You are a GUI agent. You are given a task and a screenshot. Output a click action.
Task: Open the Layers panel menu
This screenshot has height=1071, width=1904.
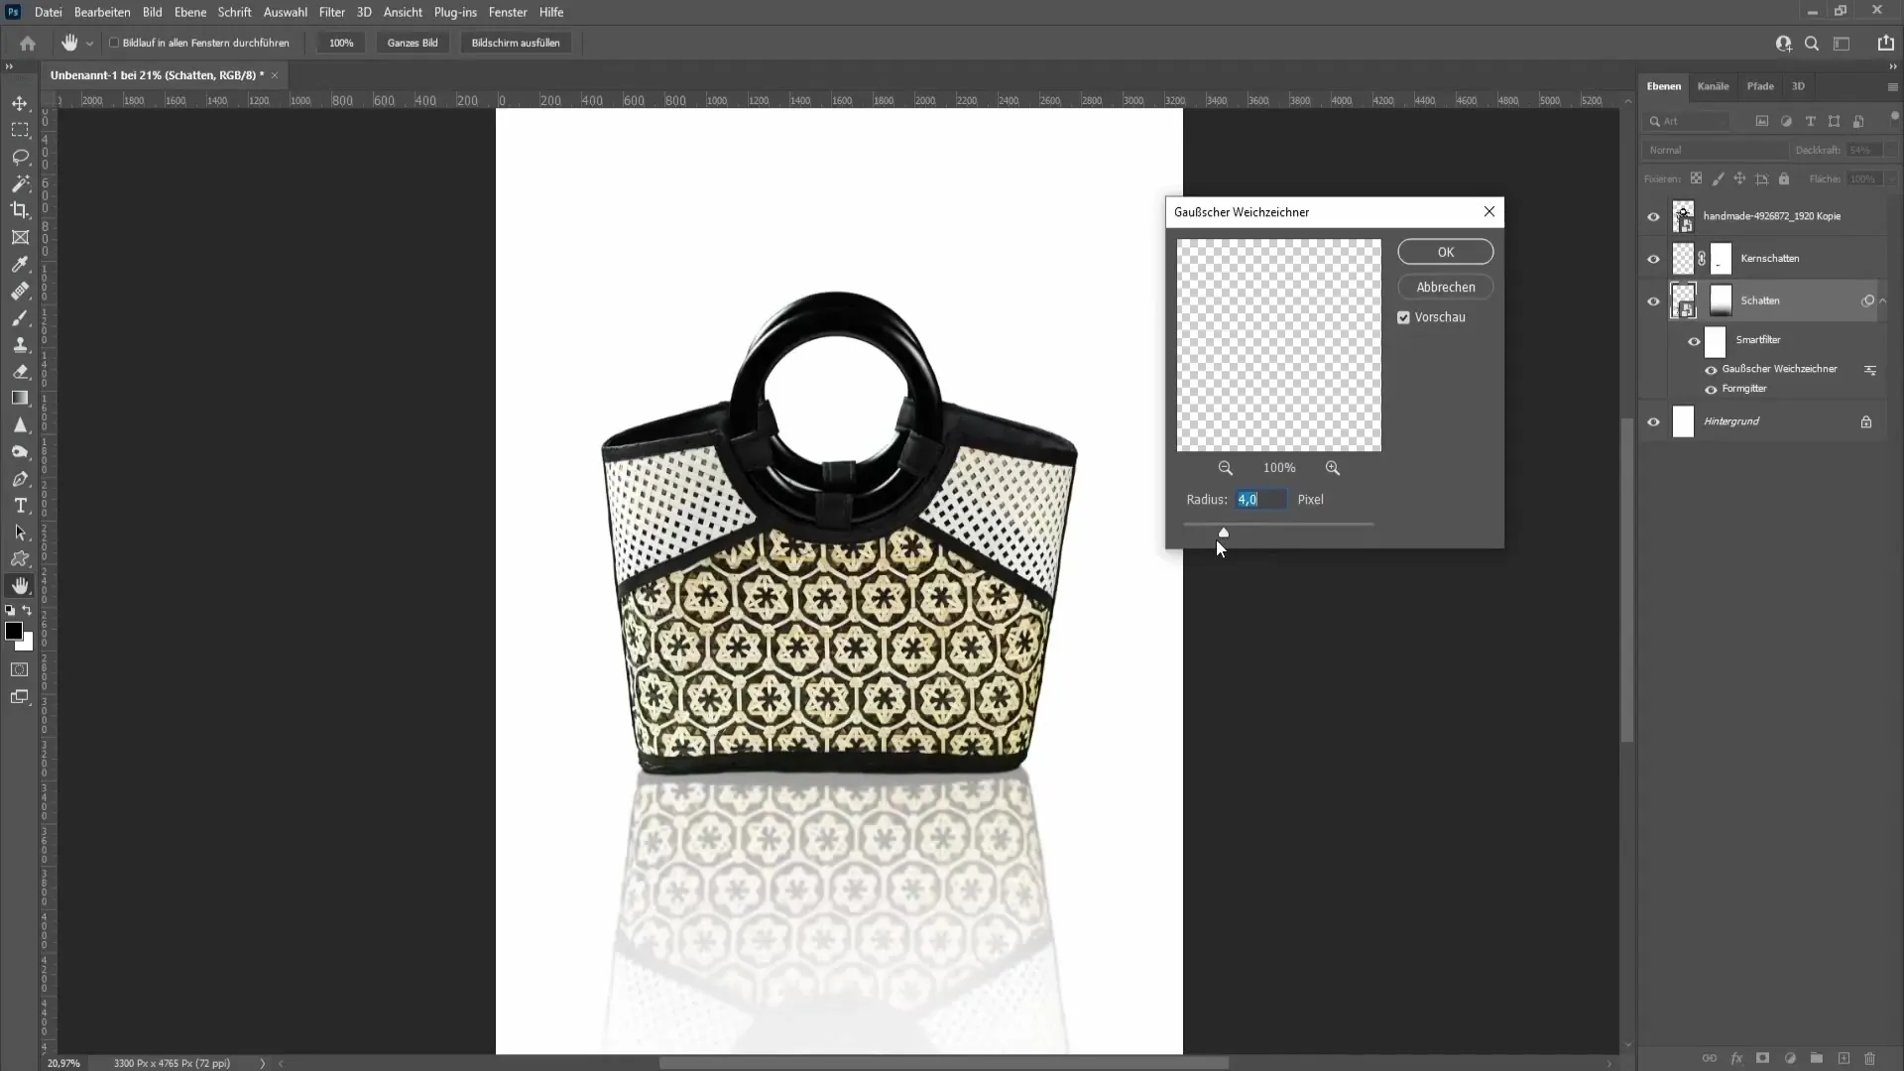coord(1892,87)
